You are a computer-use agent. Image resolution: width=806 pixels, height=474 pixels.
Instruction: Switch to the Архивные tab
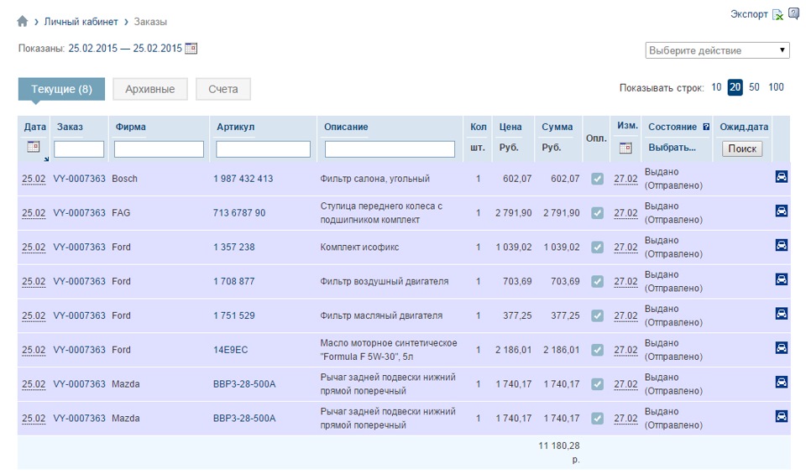coord(149,89)
